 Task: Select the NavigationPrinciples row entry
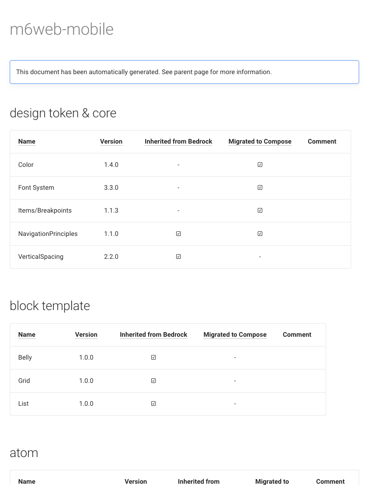48,233
